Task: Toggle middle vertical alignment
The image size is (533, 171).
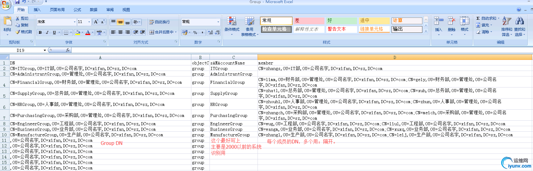Action: point(120,22)
